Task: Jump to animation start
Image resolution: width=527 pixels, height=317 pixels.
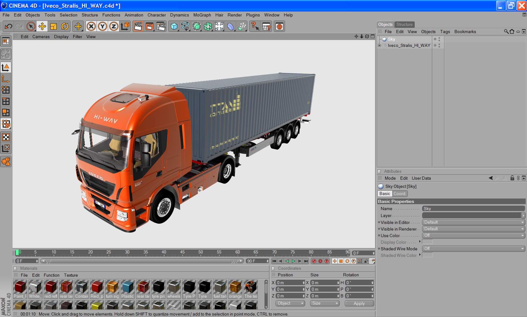Action: 274,261
